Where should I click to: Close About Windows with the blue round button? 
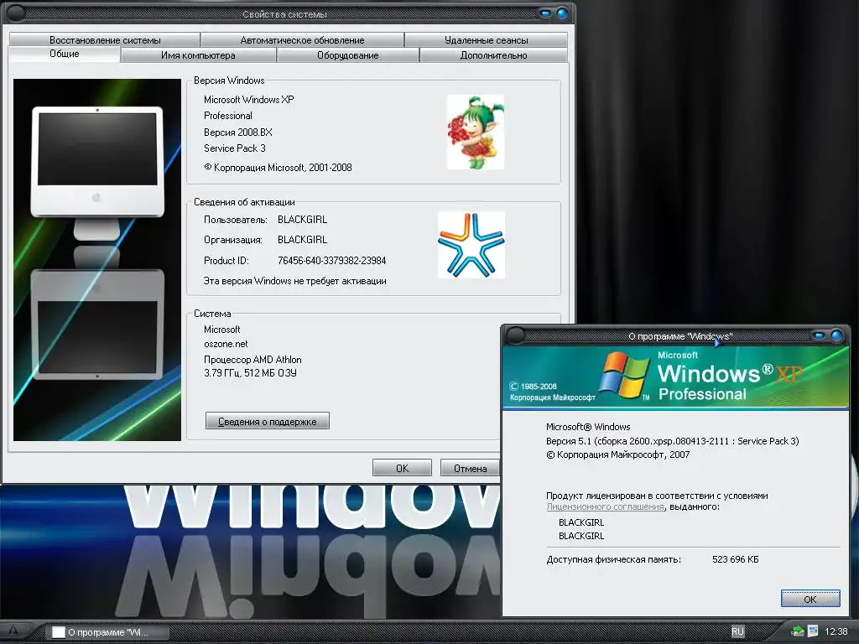tap(836, 335)
